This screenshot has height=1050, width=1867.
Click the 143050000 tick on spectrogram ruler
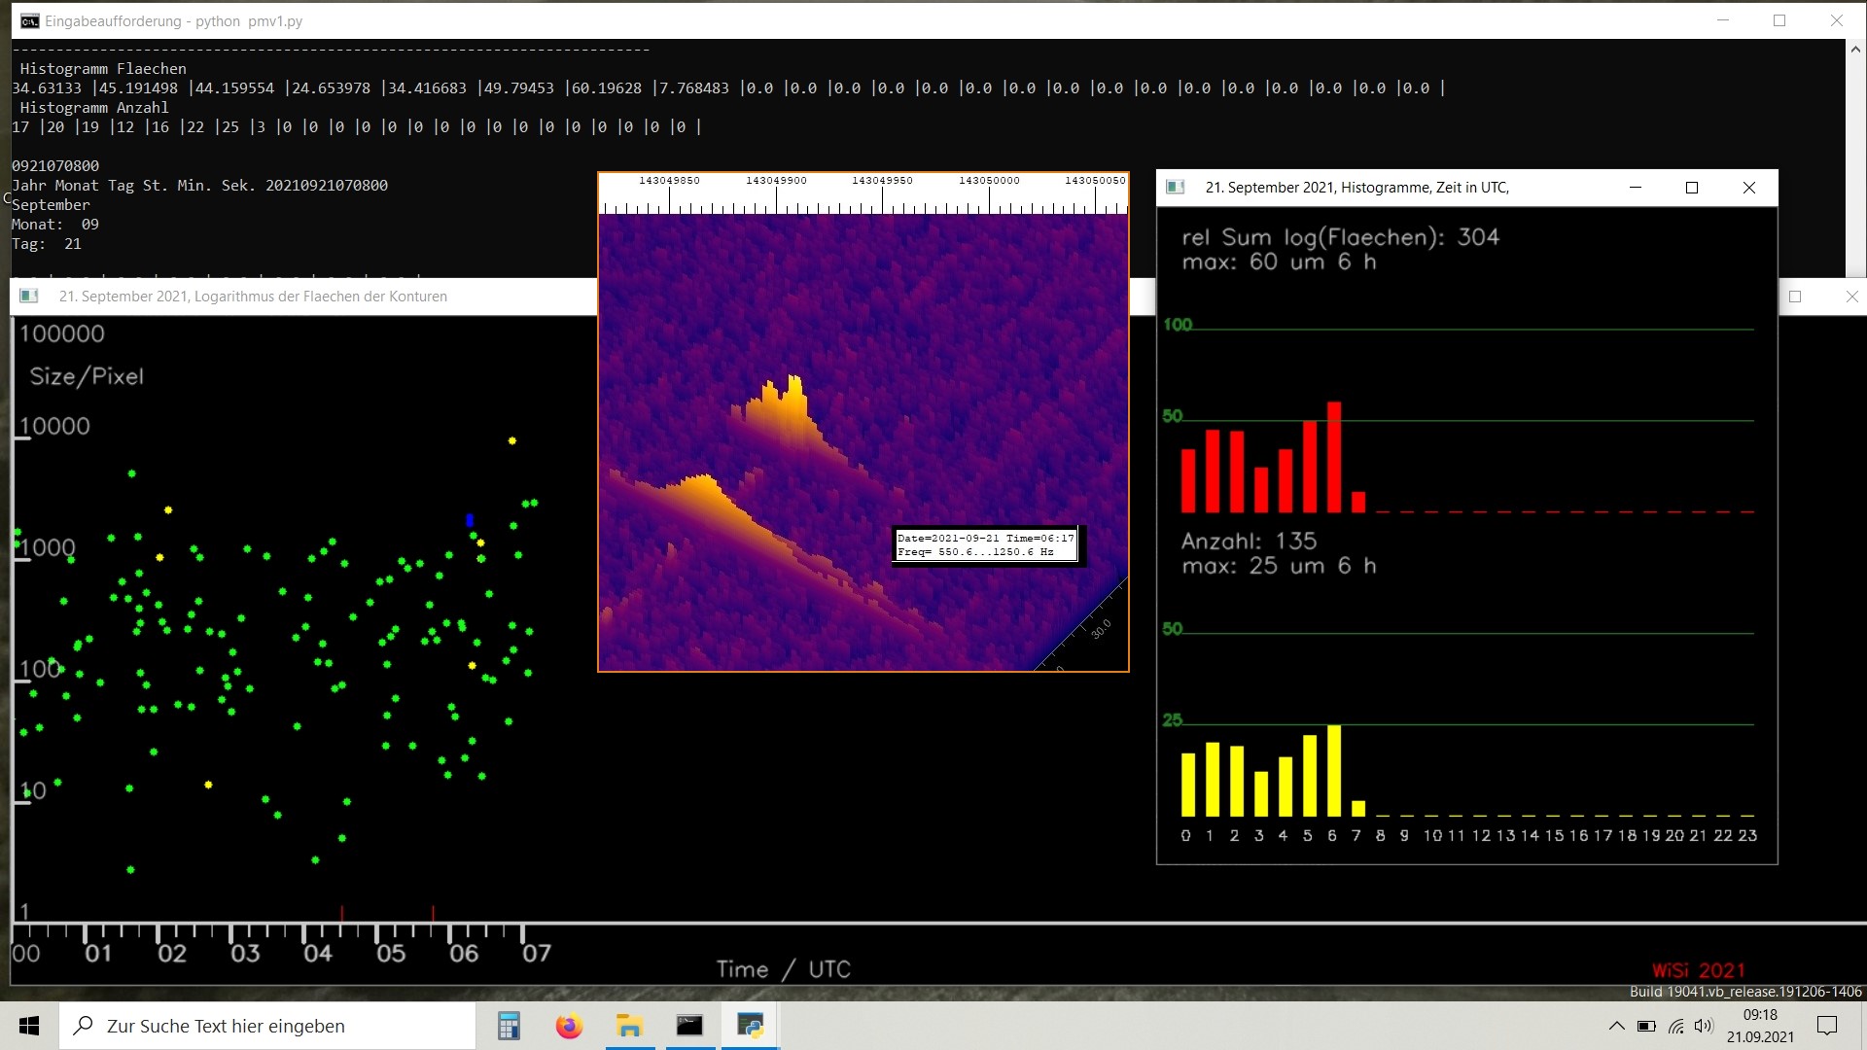(x=989, y=199)
